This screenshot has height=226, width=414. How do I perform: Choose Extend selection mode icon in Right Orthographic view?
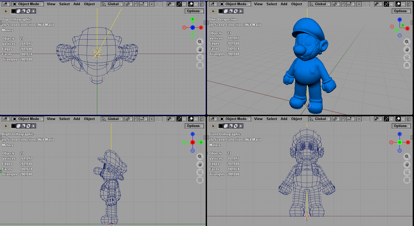click(x=19, y=126)
